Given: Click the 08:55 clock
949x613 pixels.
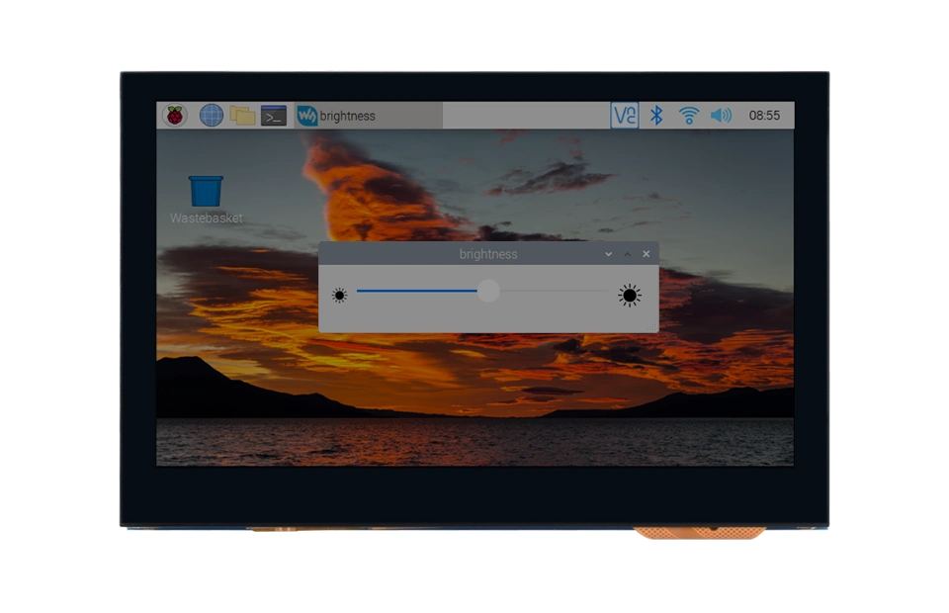Looking at the screenshot, I should (764, 116).
